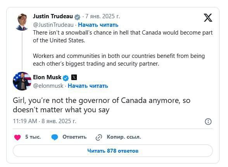Open Justin Trudeau's profile picture
Screen dimensions: 228x167
[22, 22]
